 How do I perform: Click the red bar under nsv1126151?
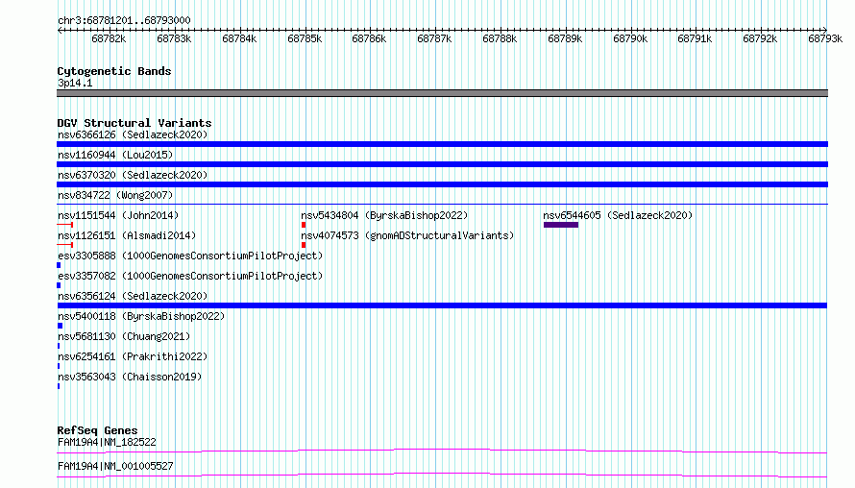coord(65,245)
